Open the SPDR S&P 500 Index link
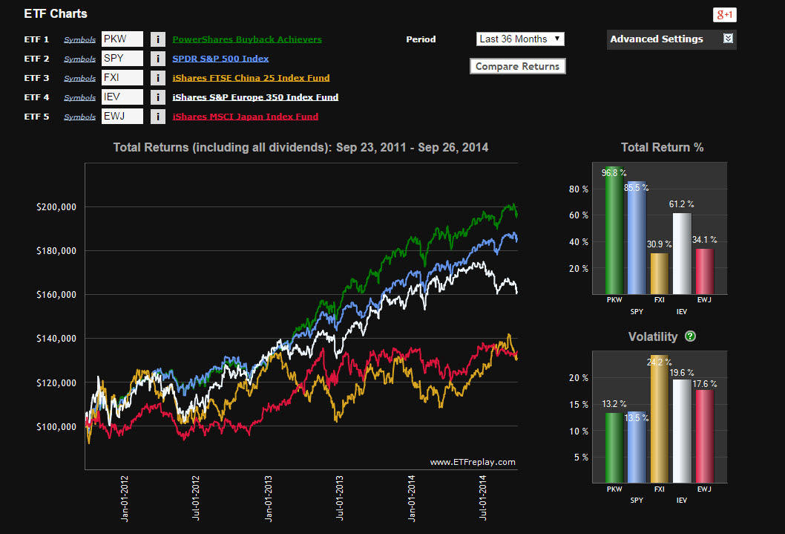This screenshot has width=785, height=534. point(220,59)
